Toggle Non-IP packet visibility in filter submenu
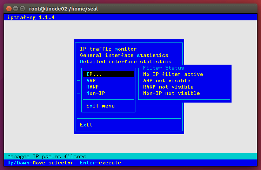The height and width of the screenshot is (170, 261). tap(96, 93)
